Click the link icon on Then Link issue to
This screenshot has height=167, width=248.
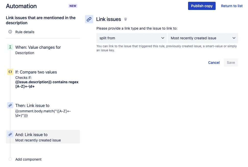[x=10, y=105]
